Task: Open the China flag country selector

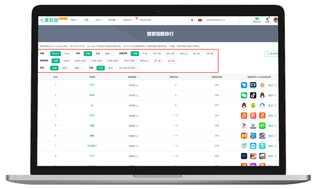Action: [200, 20]
